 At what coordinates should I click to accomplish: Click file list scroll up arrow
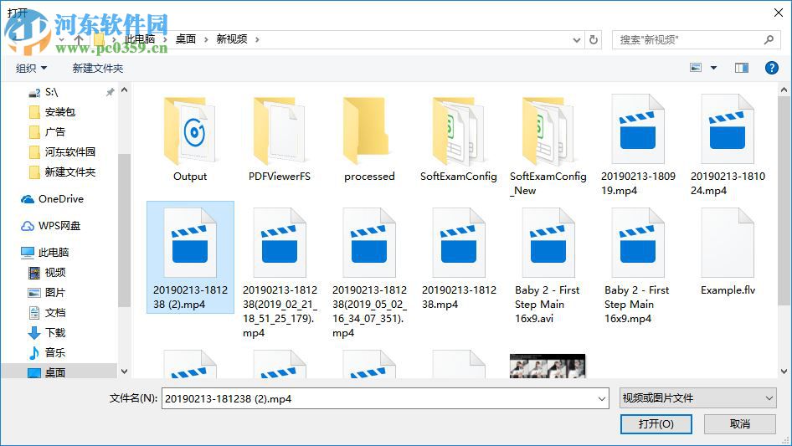784,90
